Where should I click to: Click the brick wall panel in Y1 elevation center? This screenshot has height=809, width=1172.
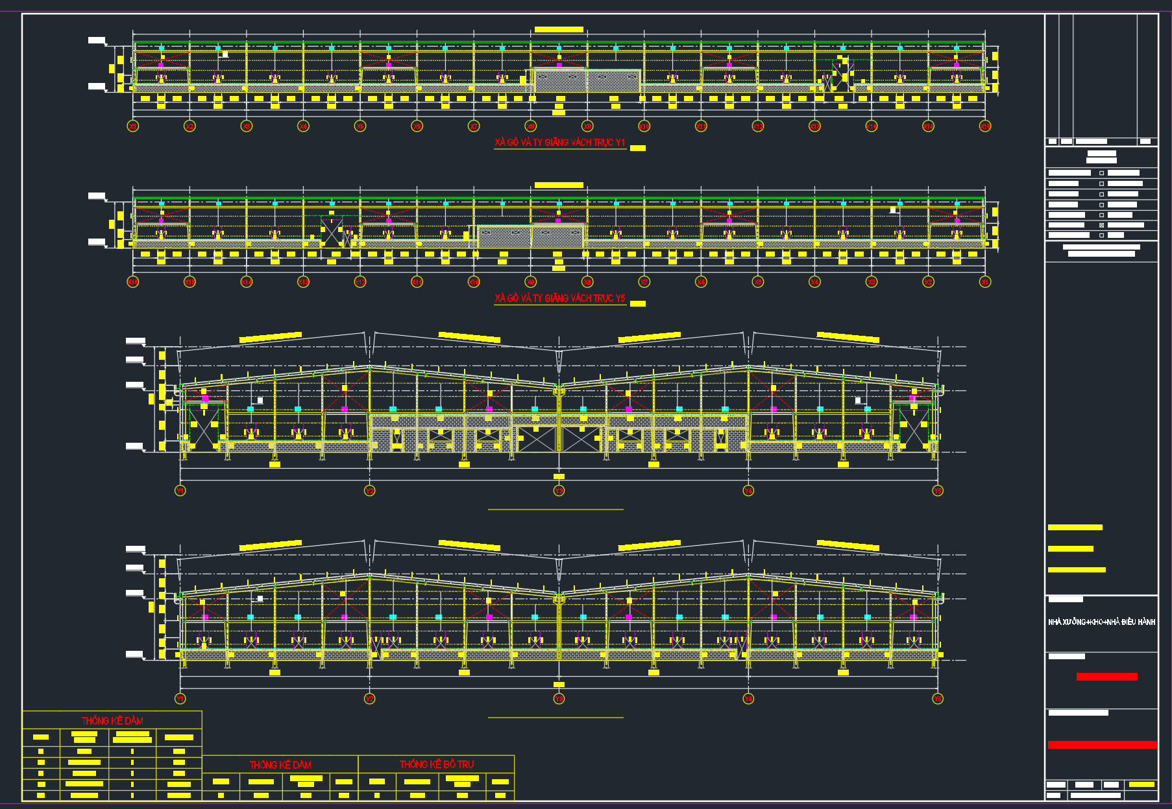587,81
